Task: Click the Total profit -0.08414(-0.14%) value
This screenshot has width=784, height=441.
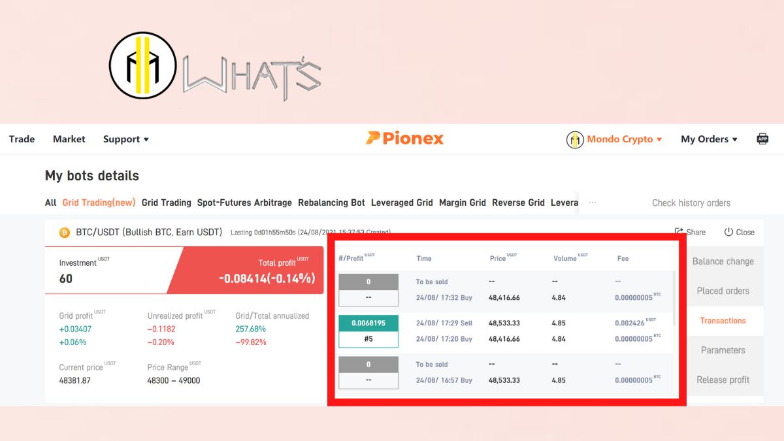Action: pos(267,278)
